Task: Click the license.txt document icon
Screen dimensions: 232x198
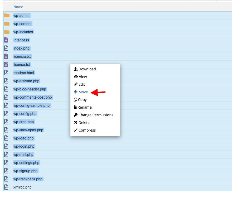Action: coord(6,65)
